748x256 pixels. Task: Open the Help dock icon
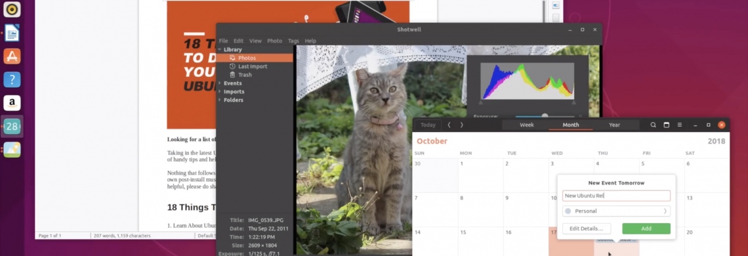[x=12, y=79]
